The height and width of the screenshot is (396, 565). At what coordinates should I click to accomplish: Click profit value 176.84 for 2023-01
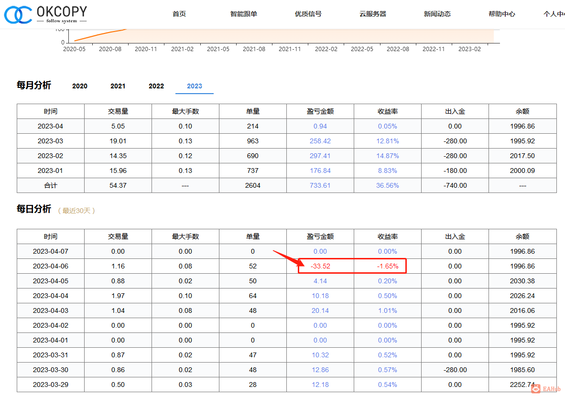pos(320,171)
